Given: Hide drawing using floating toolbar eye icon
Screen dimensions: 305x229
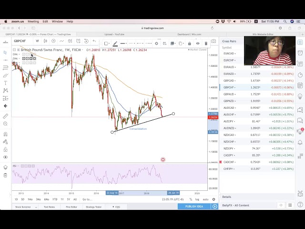Looking at the screenshot, I should pyautogui.click(x=198, y=43).
